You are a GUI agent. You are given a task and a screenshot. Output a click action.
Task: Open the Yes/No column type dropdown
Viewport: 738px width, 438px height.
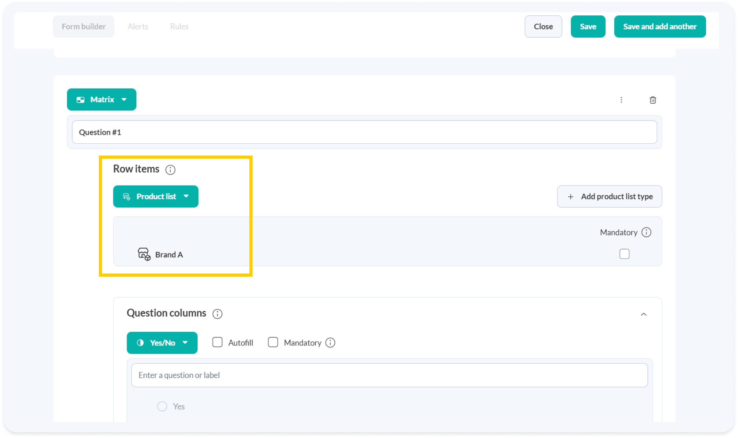click(x=162, y=343)
